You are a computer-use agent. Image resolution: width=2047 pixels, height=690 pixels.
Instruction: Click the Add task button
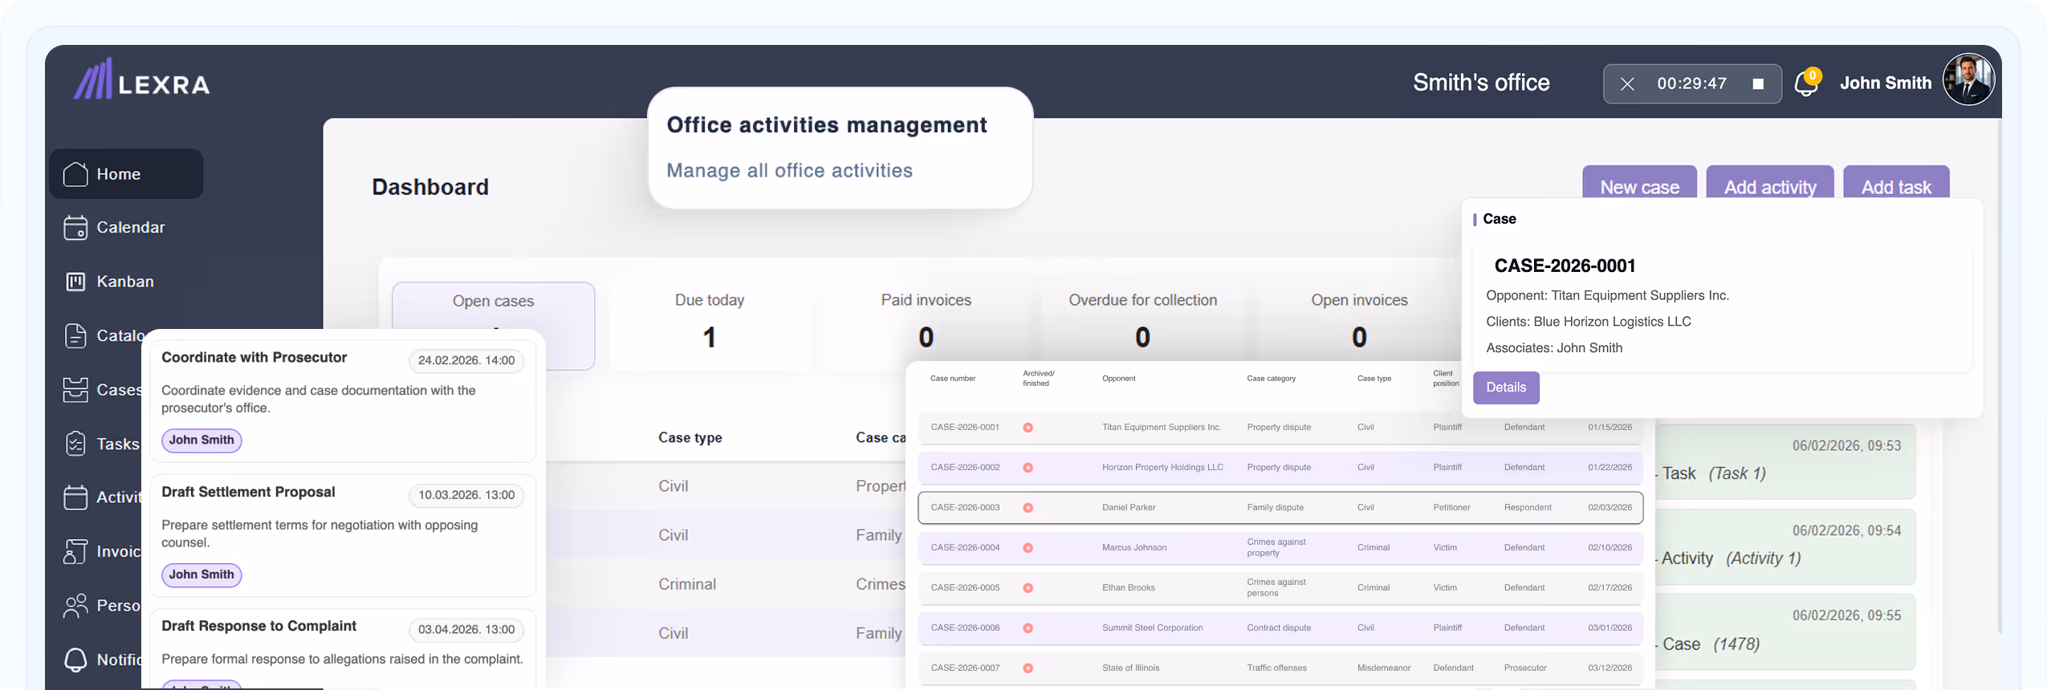pyautogui.click(x=1896, y=183)
